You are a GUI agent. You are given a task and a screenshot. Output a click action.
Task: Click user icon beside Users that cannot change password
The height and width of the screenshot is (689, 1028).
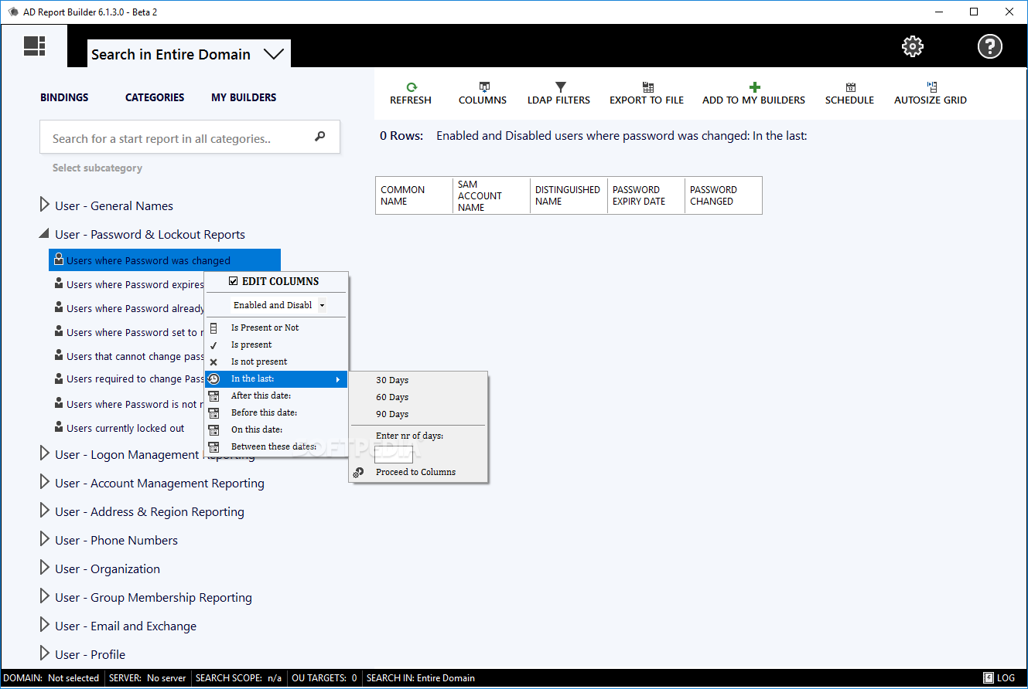click(x=59, y=355)
